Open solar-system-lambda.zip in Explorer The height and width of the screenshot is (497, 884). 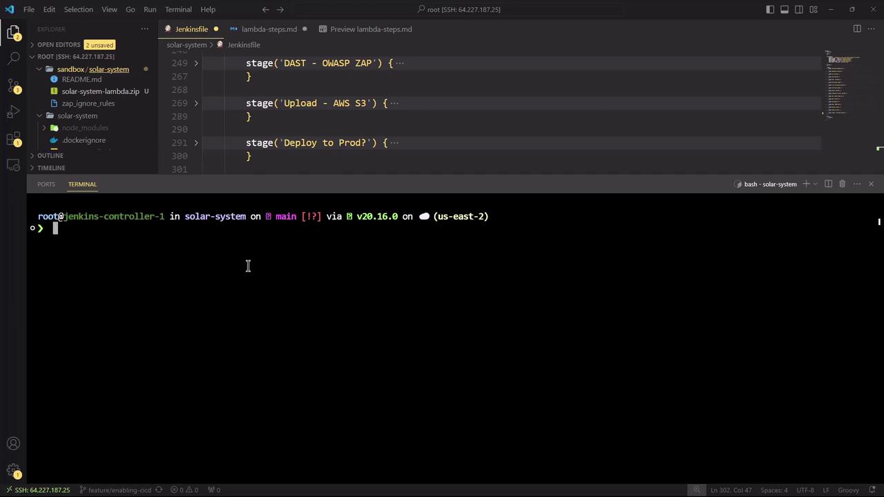tap(100, 91)
